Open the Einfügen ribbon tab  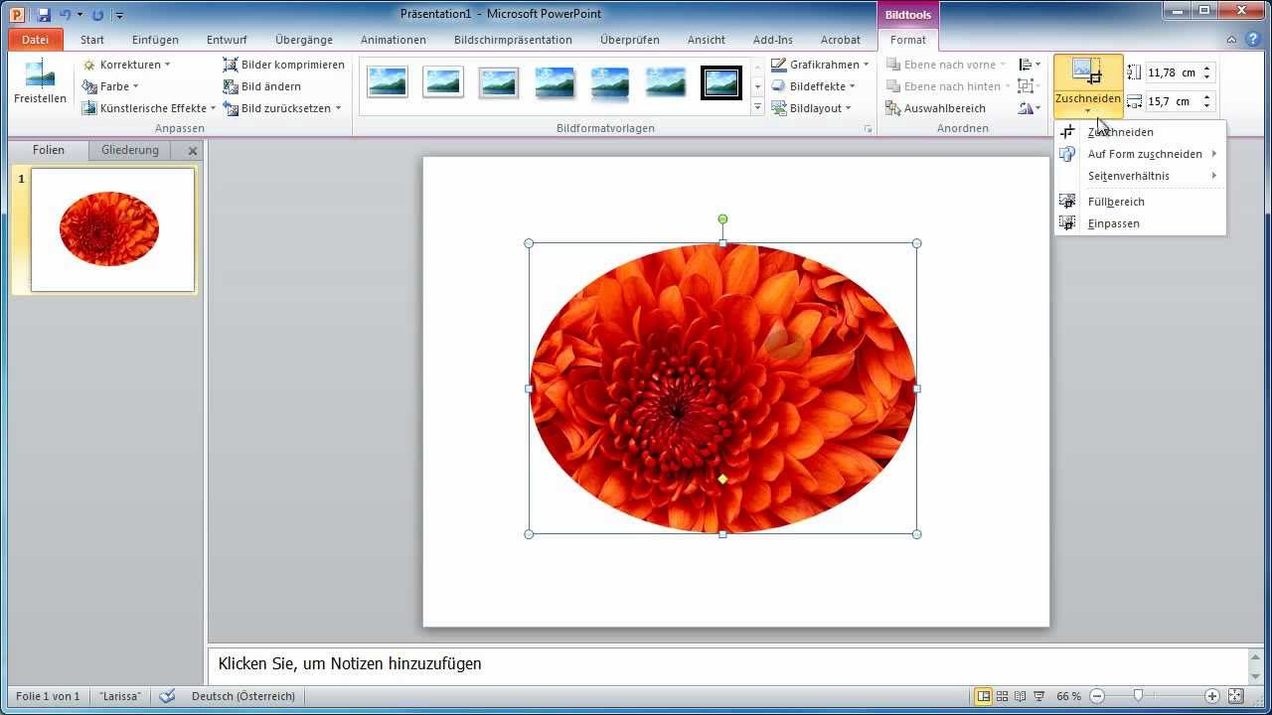(155, 40)
